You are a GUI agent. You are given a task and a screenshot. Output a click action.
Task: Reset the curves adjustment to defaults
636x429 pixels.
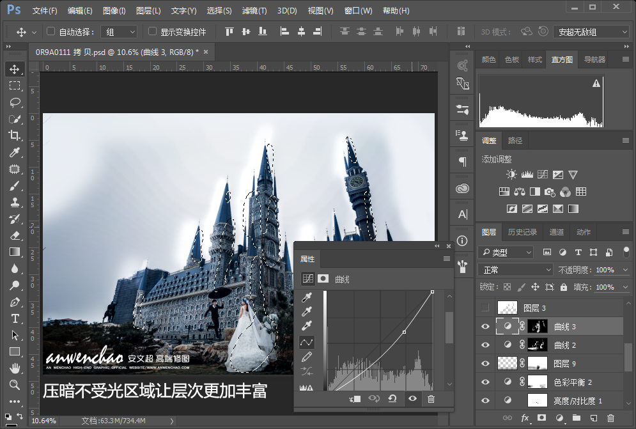click(x=392, y=398)
